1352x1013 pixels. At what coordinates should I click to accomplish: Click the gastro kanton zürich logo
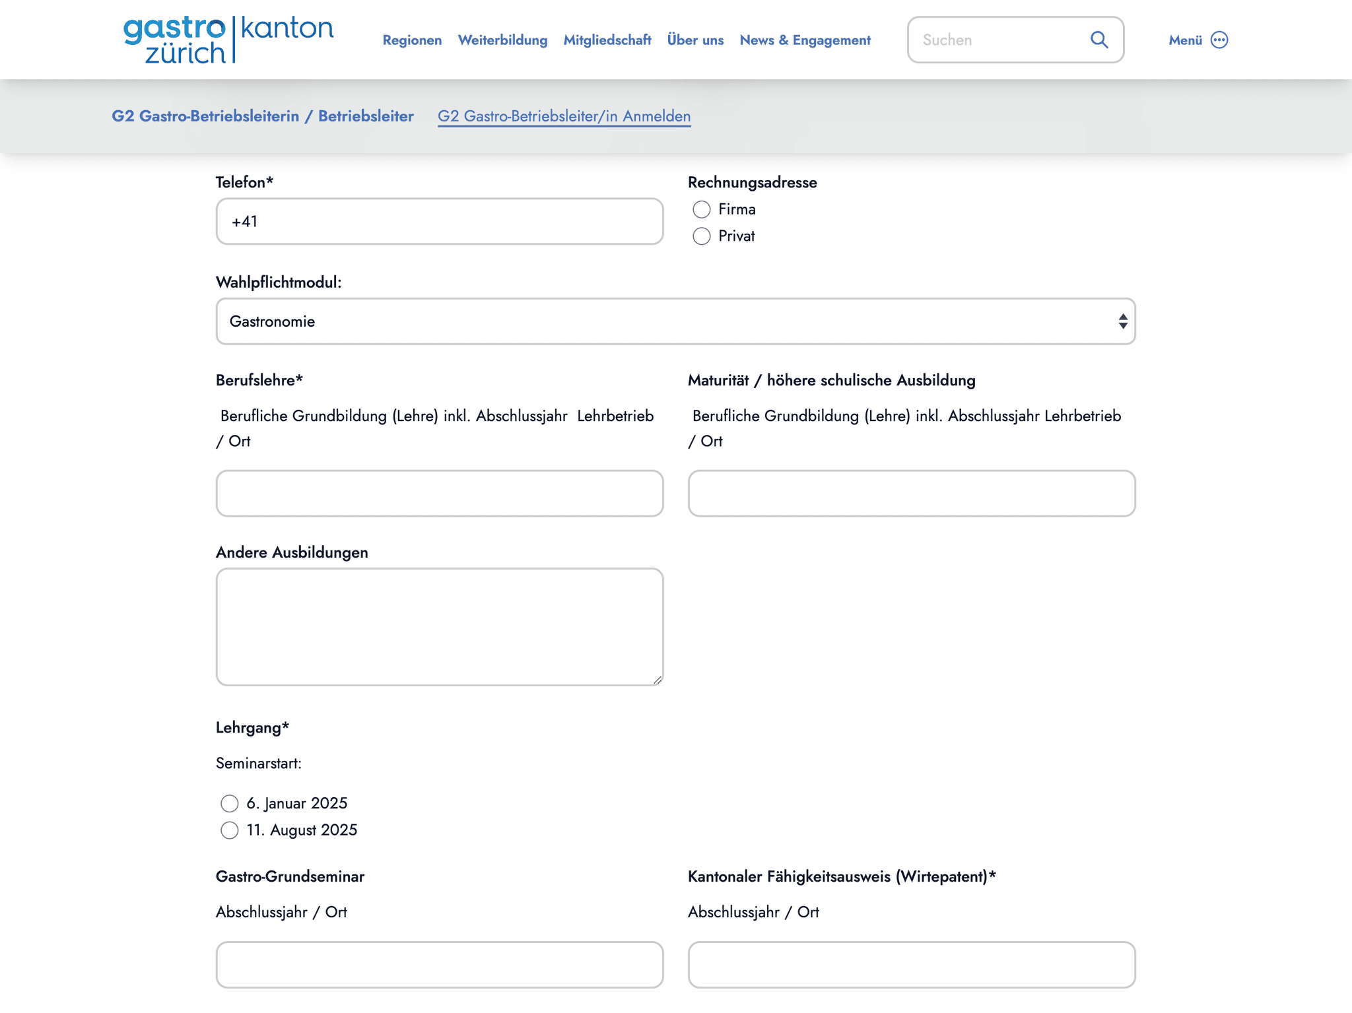(x=228, y=40)
